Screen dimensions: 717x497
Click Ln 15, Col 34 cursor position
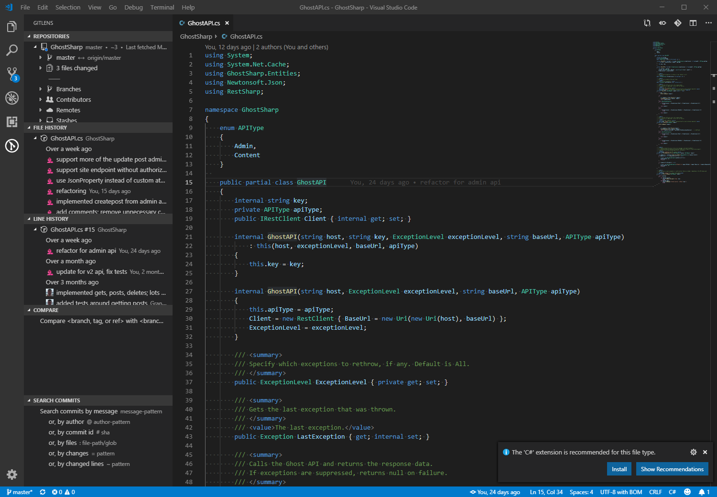pos(546,492)
